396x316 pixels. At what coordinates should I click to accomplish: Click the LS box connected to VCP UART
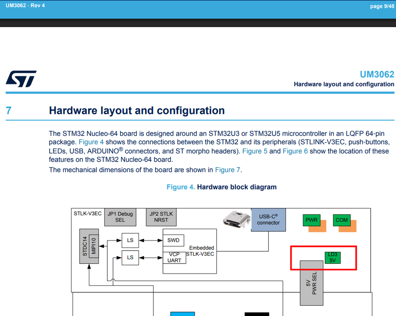click(130, 258)
